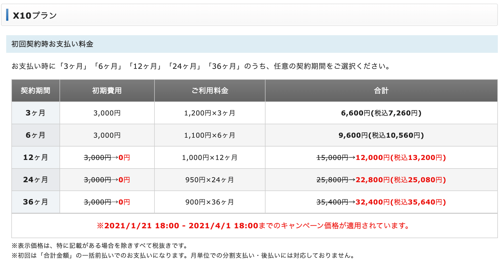Screen dimensions: 502x264
Task: Select the 3ヶ月 contract period cell
Action: (36, 113)
